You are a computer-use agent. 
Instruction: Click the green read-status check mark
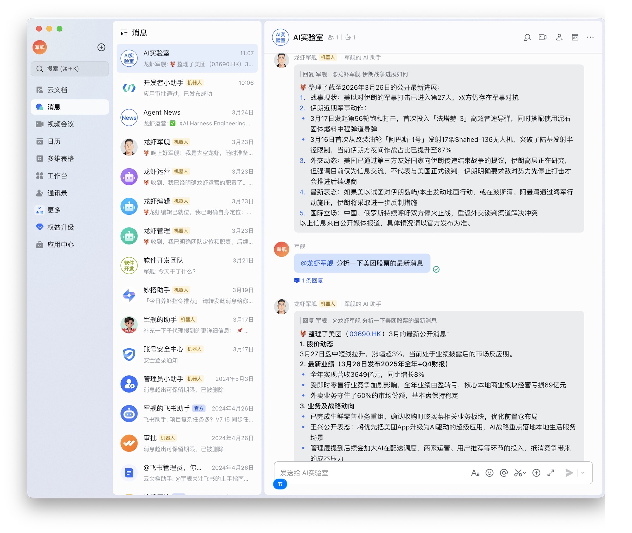[436, 269]
